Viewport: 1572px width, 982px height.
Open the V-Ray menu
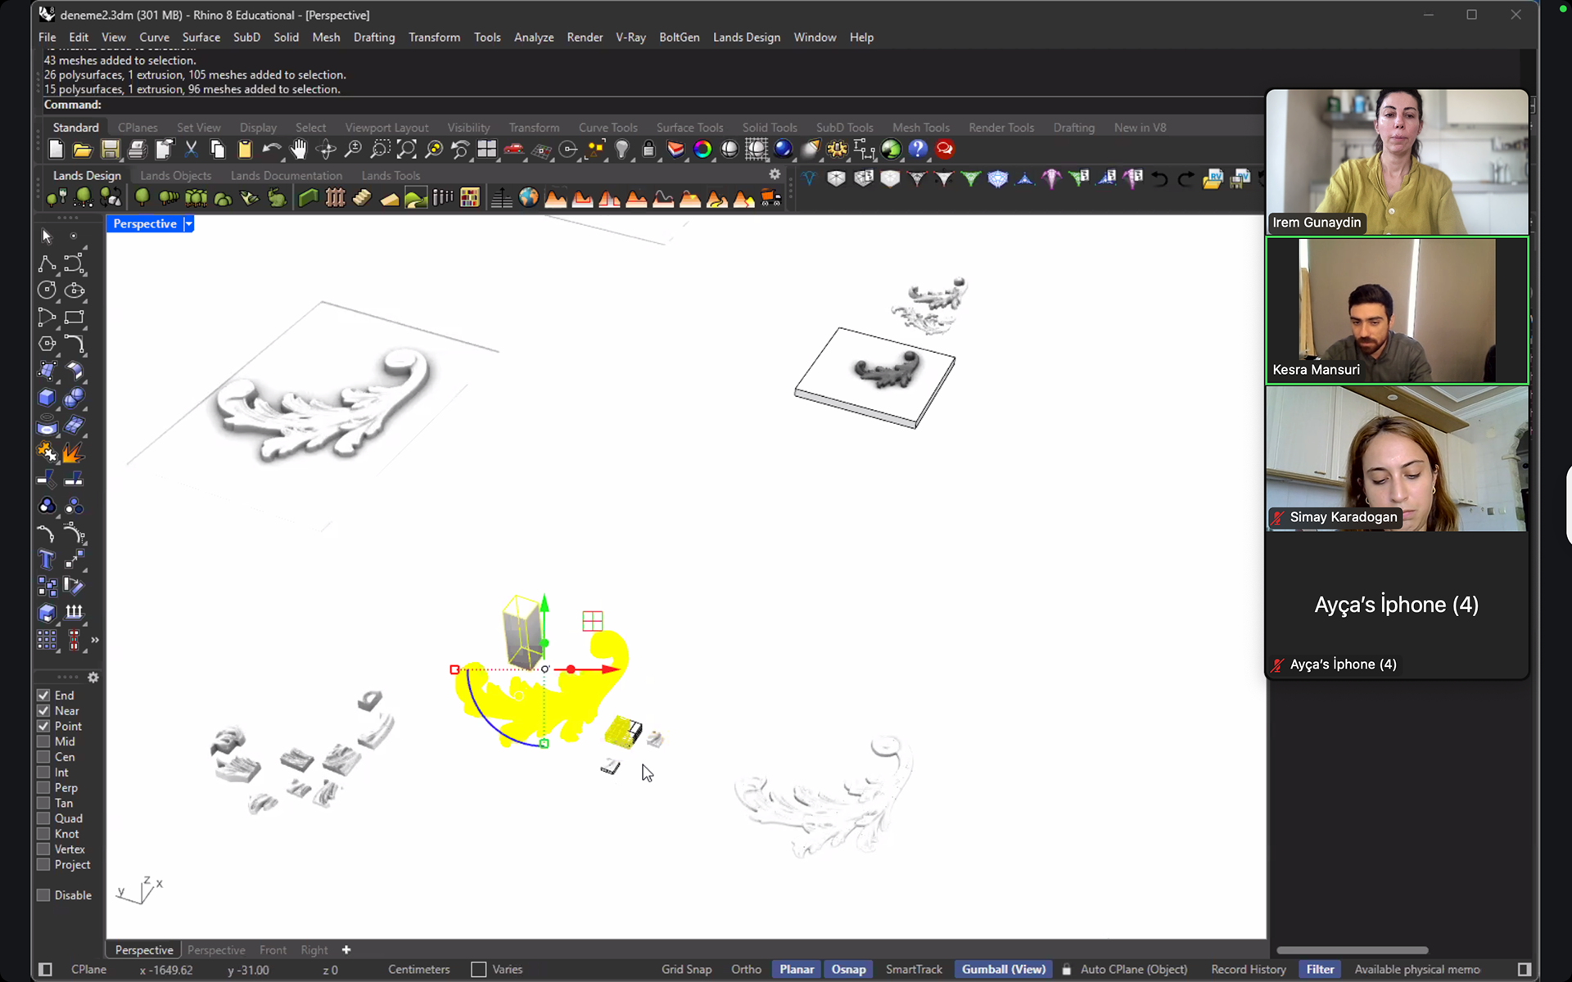pos(630,37)
